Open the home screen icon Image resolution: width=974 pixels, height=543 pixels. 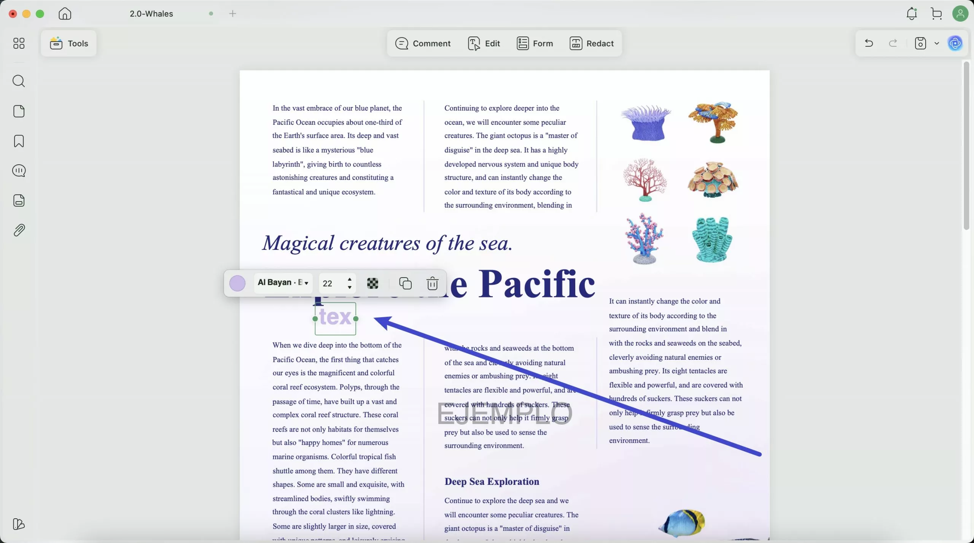(x=65, y=14)
